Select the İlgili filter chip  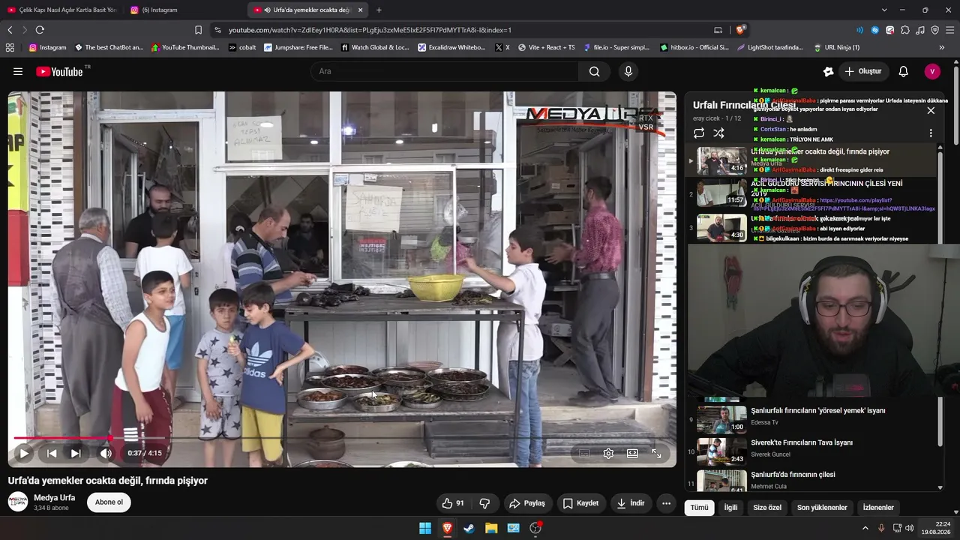(730, 508)
